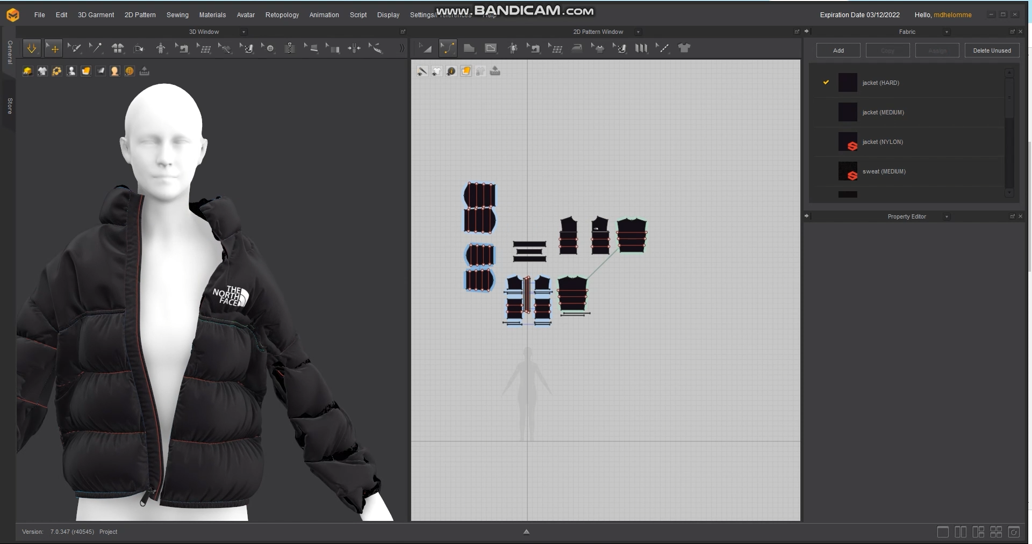Click the t-shirt icon at the end of the 2D toolbar

(x=684, y=48)
